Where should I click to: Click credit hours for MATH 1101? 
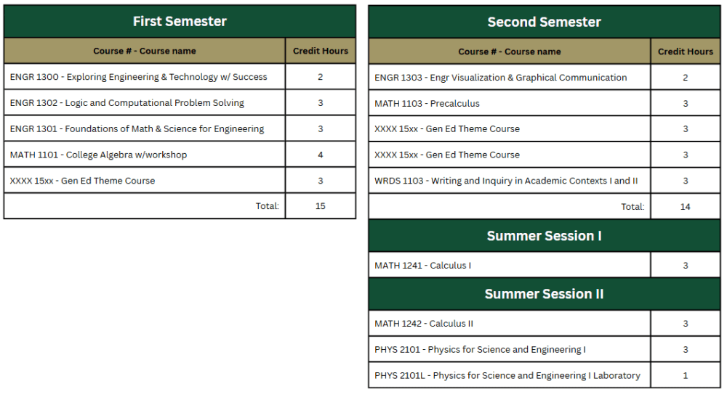point(321,155)
